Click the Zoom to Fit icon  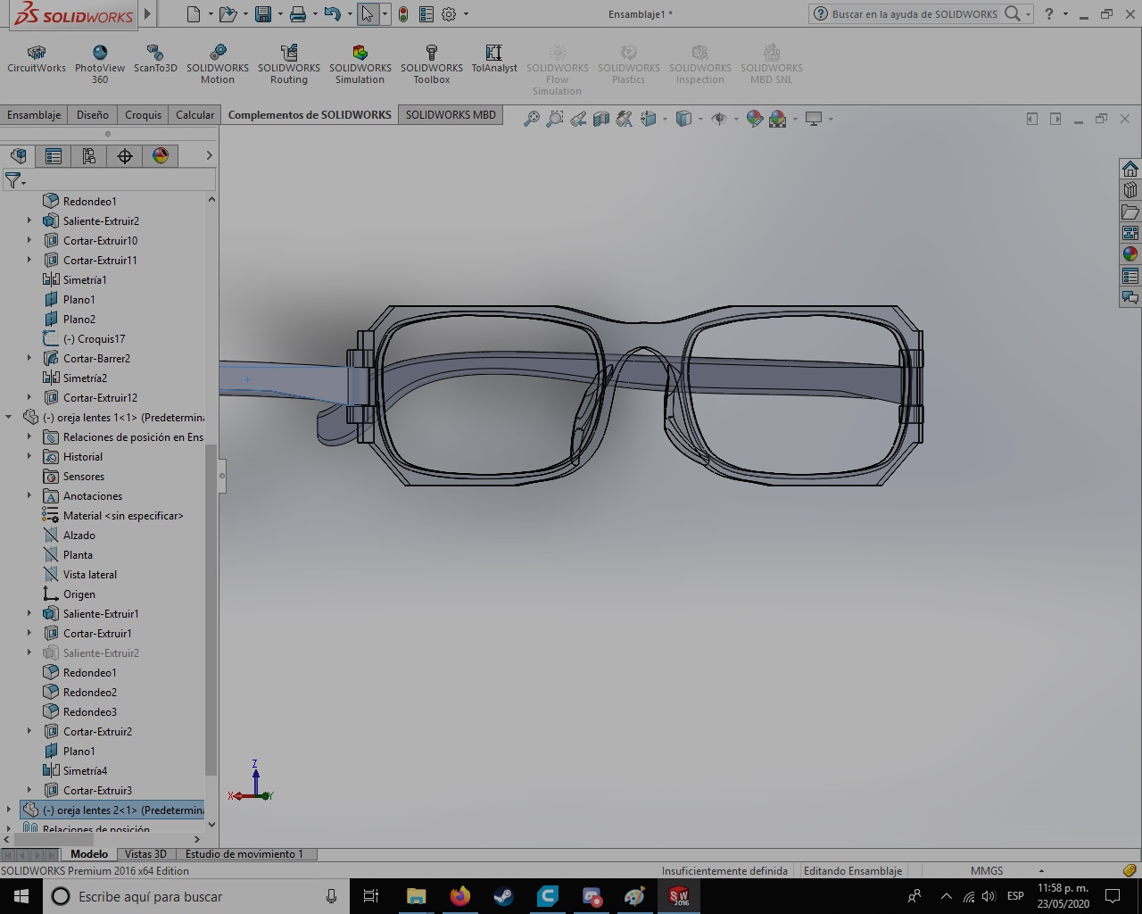click(x=531, y=119)
